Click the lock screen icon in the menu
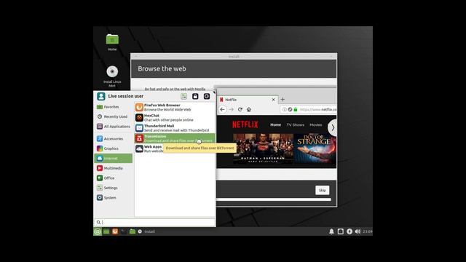Image resolution: width=466 pixels, height=262 pixels. [x=195, y=96]
